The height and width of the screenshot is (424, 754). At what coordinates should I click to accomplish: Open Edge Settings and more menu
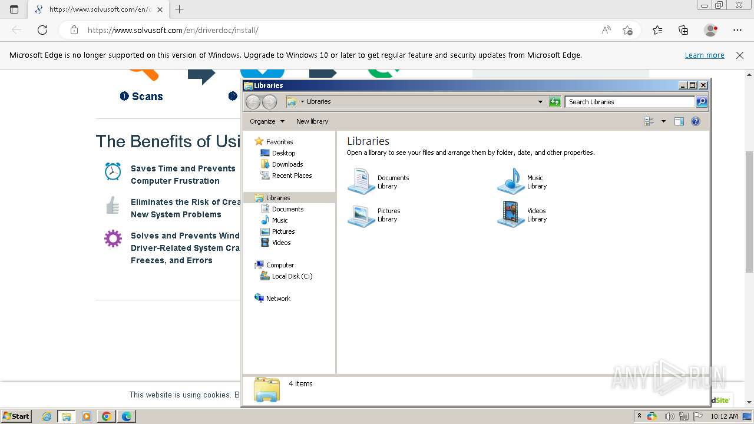click(738, 30)
